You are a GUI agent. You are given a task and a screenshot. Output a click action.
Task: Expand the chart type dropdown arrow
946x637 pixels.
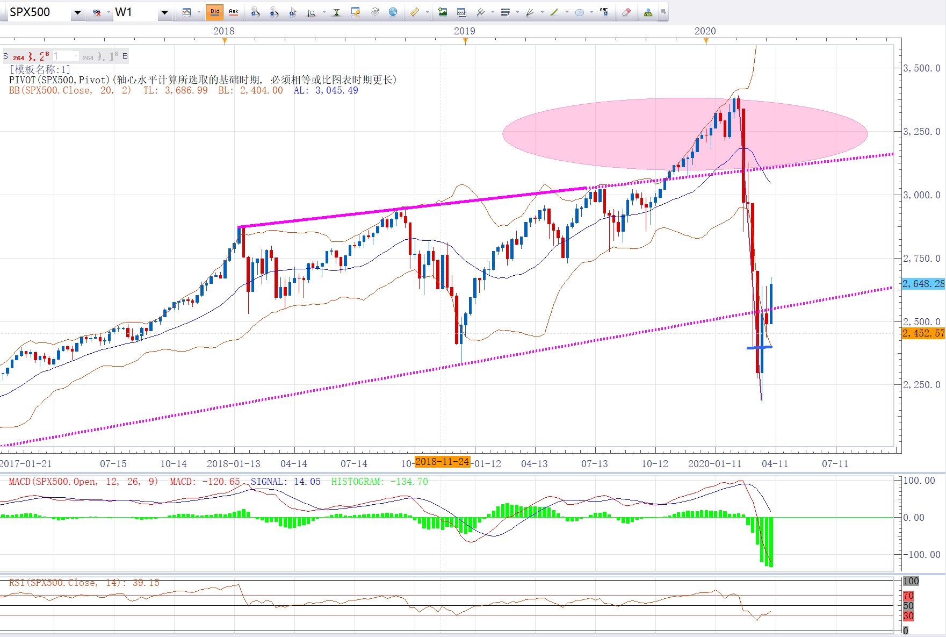(198, 12)
